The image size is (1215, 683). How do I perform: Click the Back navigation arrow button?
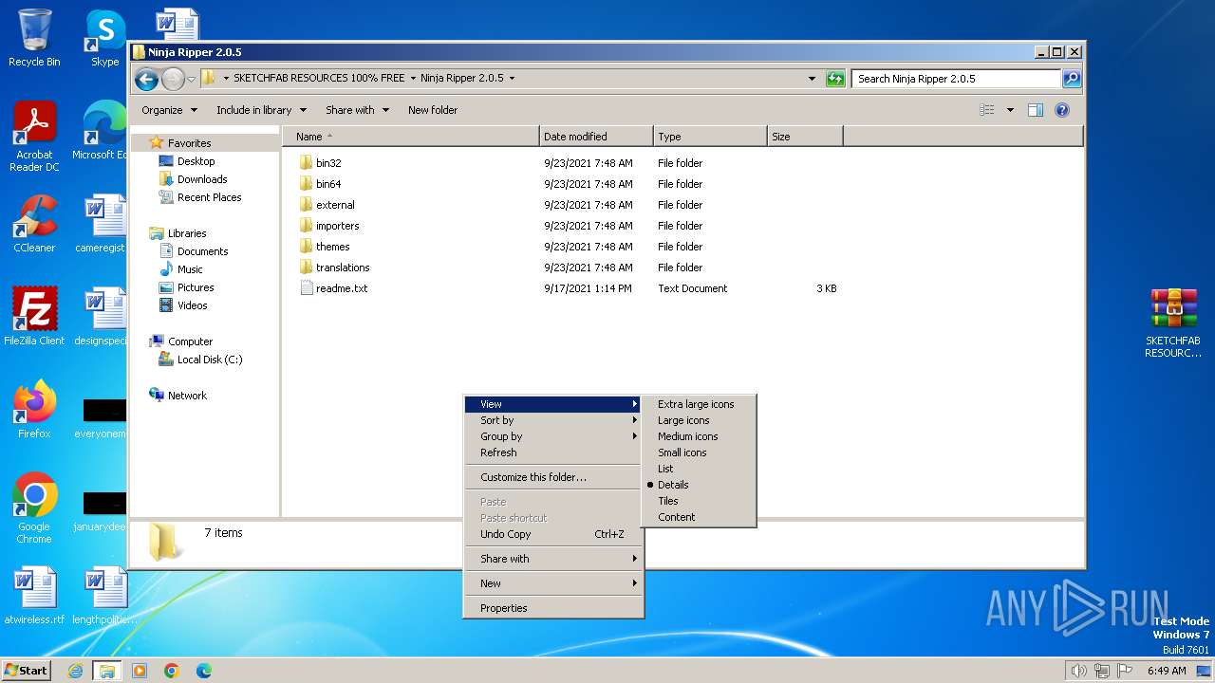click(146, 79)
